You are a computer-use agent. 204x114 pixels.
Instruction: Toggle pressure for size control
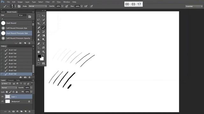pos(91,6)
